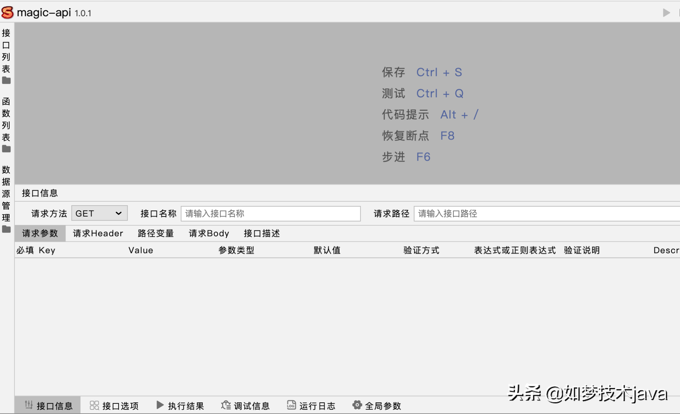Click the 执行结果 play icon
Screen dimensions: 680x414
click(160, 405)
